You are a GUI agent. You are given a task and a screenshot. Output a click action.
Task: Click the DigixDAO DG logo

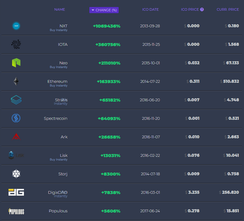16,192
